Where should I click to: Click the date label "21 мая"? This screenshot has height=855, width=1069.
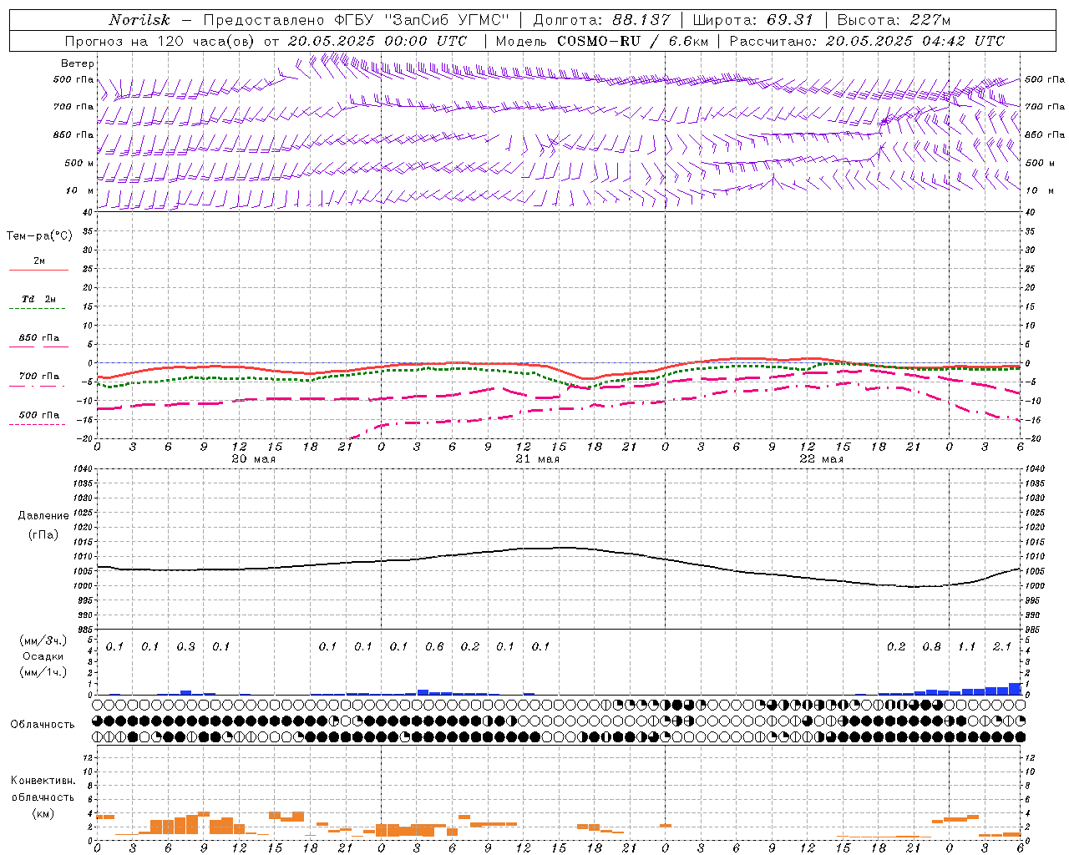point(537,459)
